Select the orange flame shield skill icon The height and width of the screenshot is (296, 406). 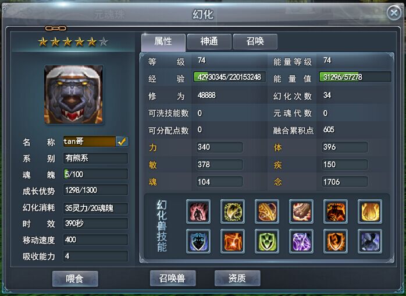[335, 241]
